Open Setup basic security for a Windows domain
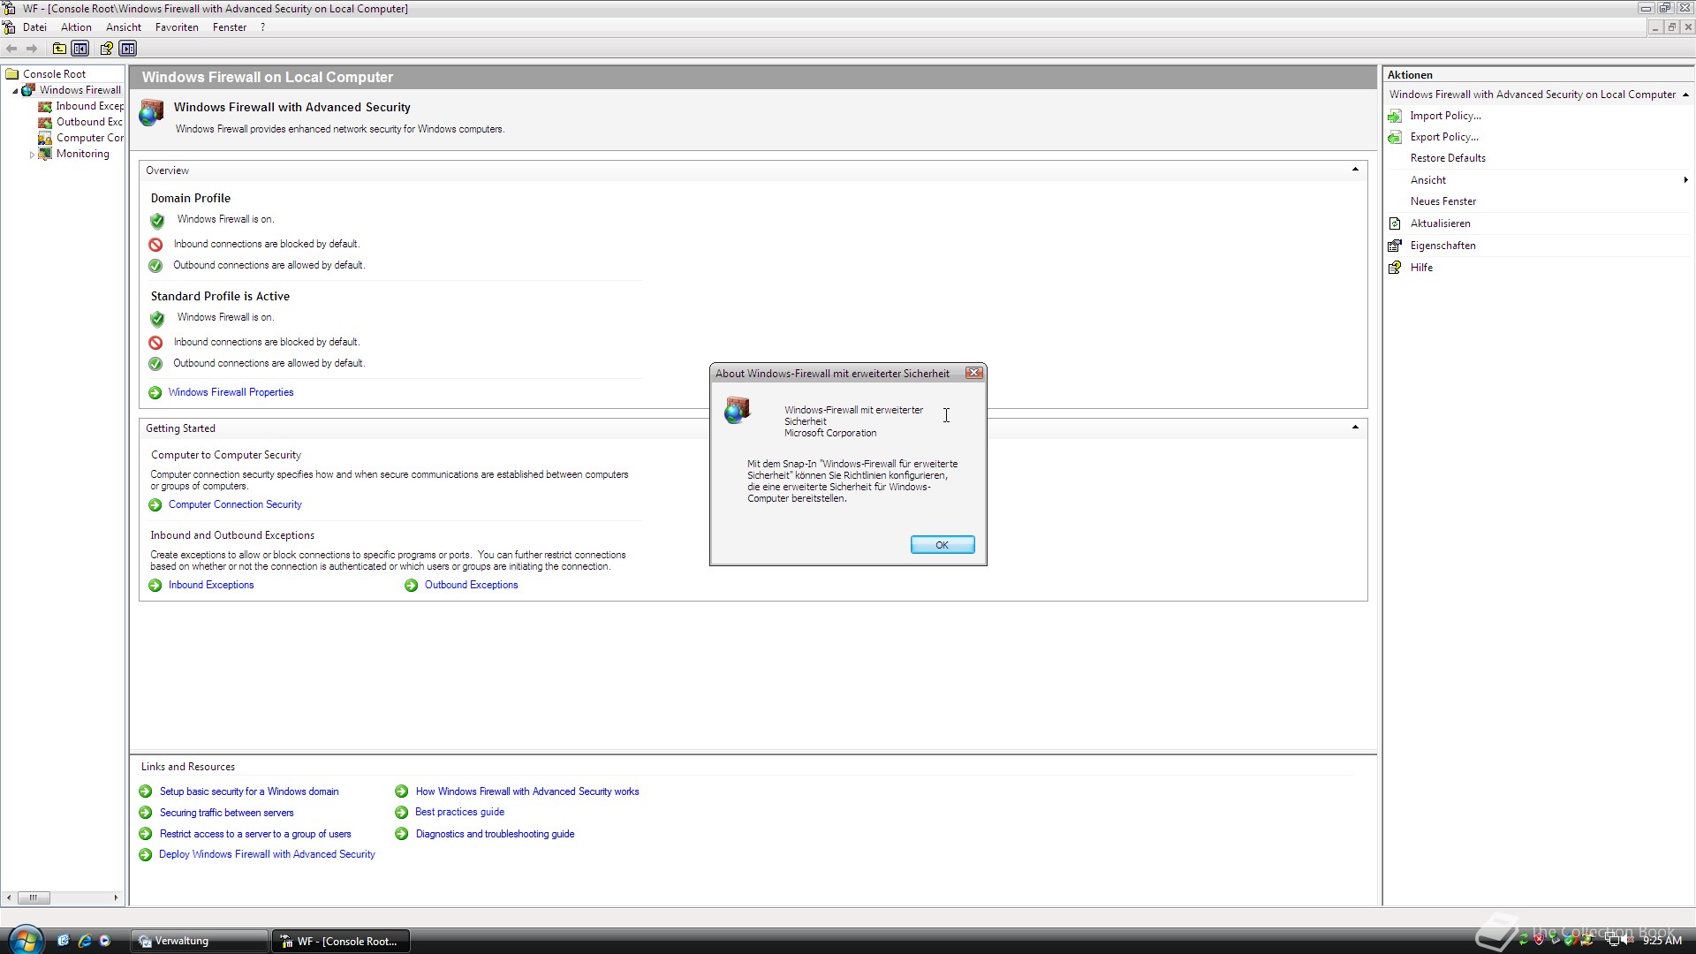 click(x=249, y=791)
